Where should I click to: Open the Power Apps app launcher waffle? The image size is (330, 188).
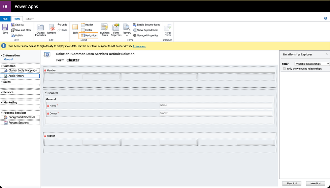click(5, 6)
